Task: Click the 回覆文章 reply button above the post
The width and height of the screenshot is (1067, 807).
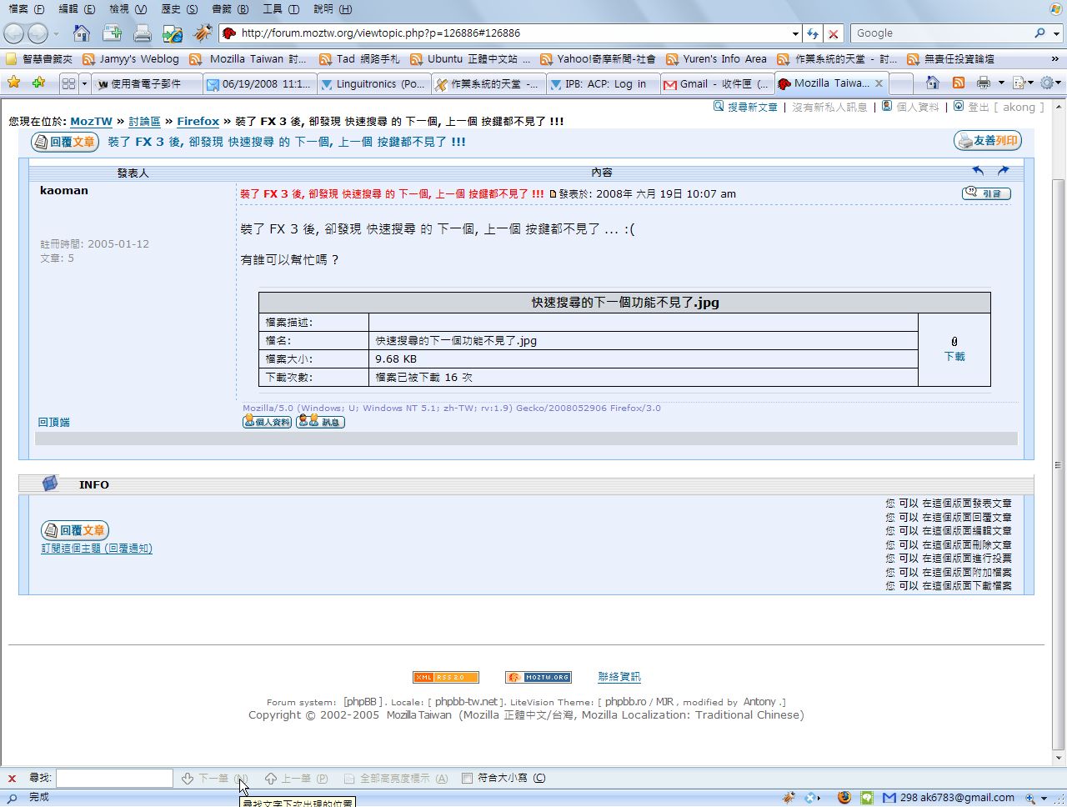Action: tap(65, 142)
